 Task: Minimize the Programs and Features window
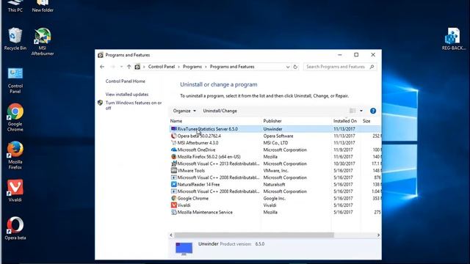pyautogui.click(x=339, y=55)
